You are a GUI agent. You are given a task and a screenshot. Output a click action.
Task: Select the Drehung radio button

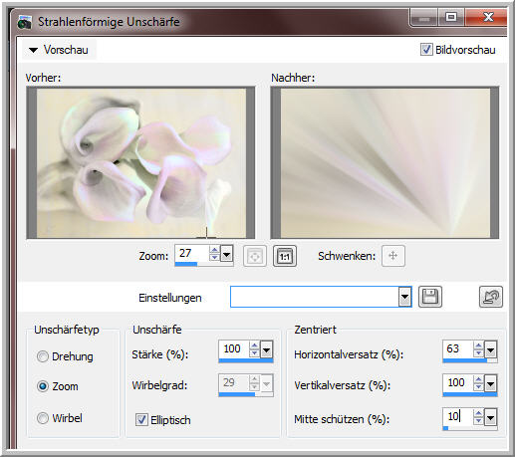point(43,356)
